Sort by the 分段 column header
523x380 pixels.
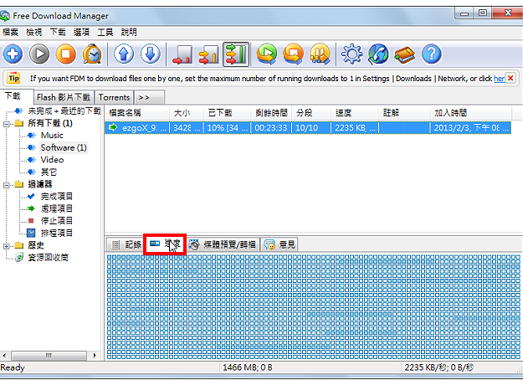[x=311, y=113]
